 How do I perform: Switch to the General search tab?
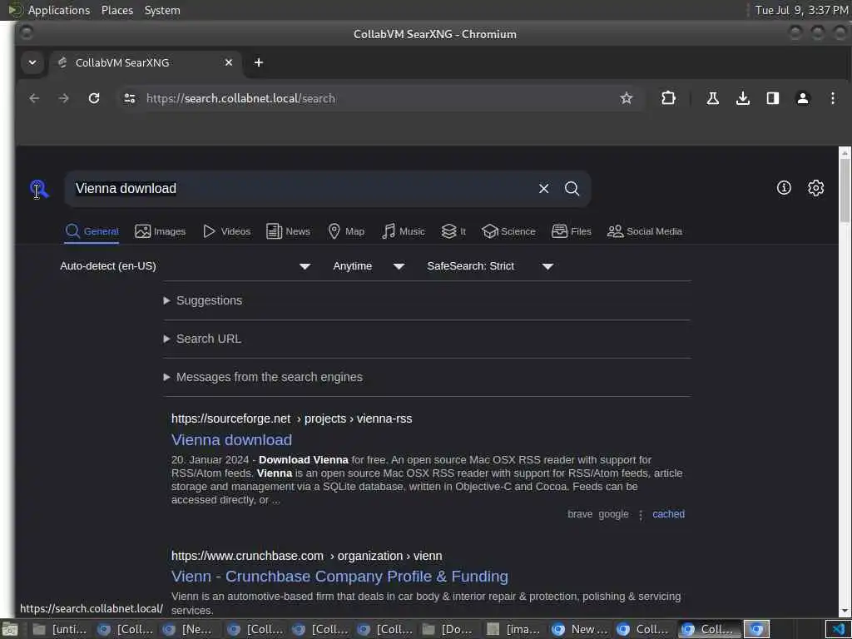point(92,231)
